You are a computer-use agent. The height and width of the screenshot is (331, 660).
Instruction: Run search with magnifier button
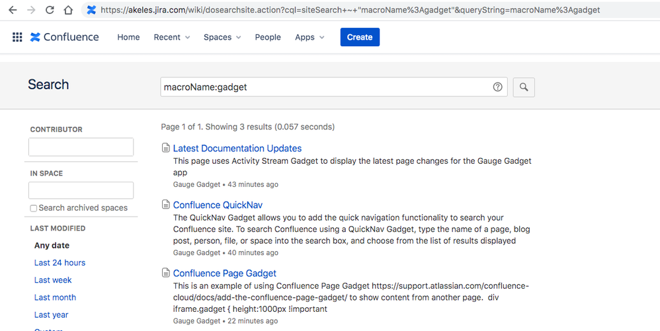[x=524, y=87]
